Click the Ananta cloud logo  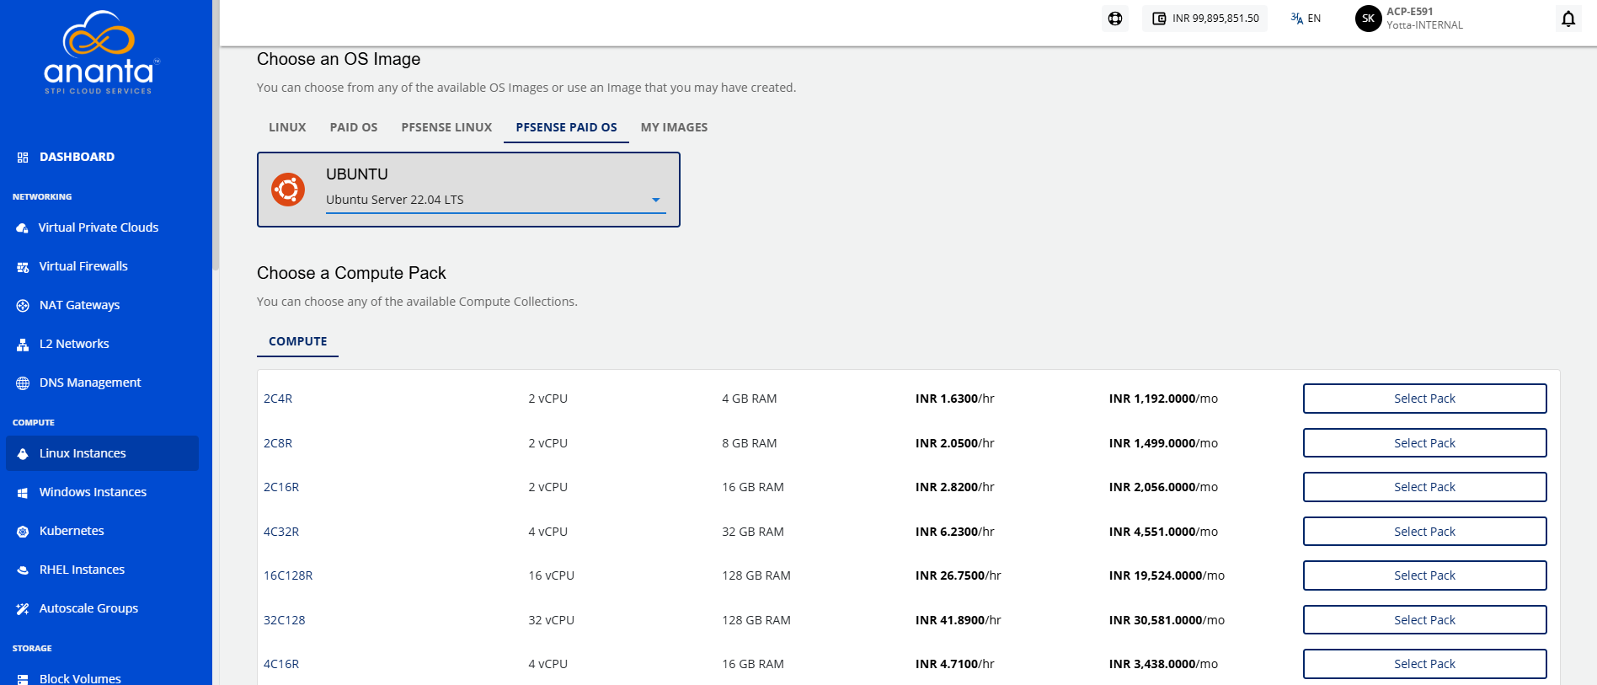100,52
